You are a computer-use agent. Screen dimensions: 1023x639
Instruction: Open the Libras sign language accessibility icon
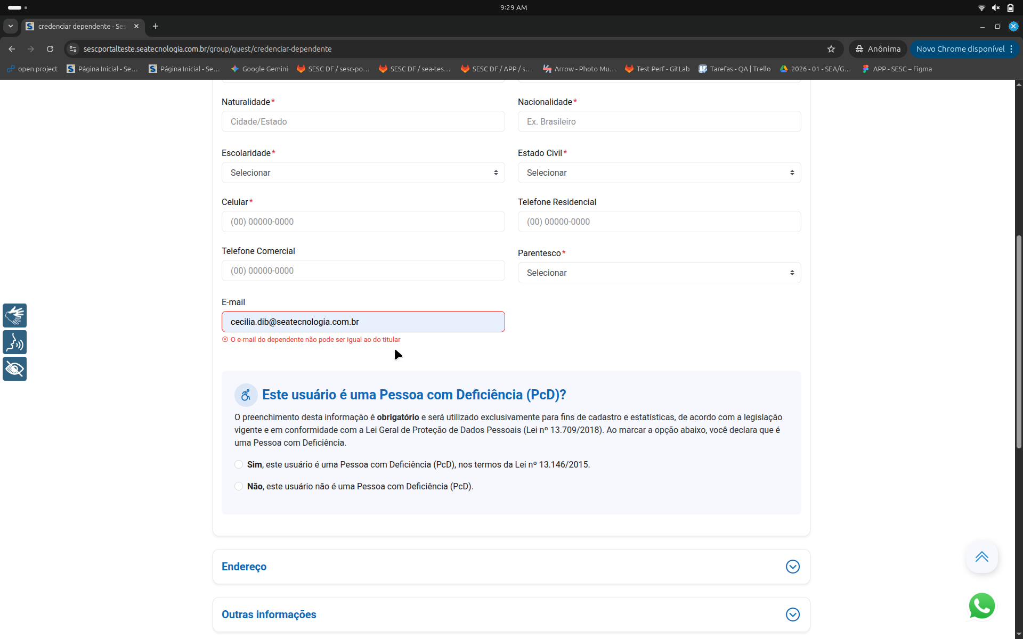click(14, 315)
